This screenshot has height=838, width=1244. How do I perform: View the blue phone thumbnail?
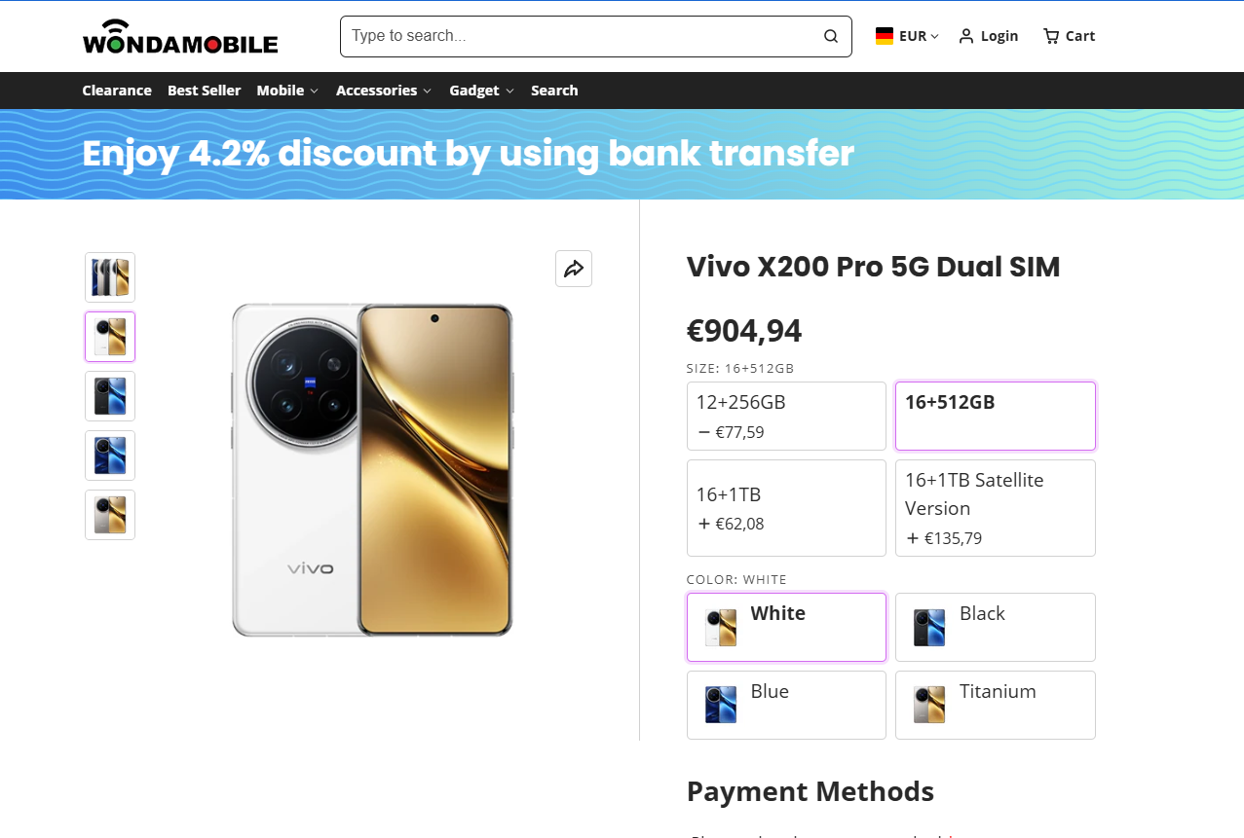[110, 455]
